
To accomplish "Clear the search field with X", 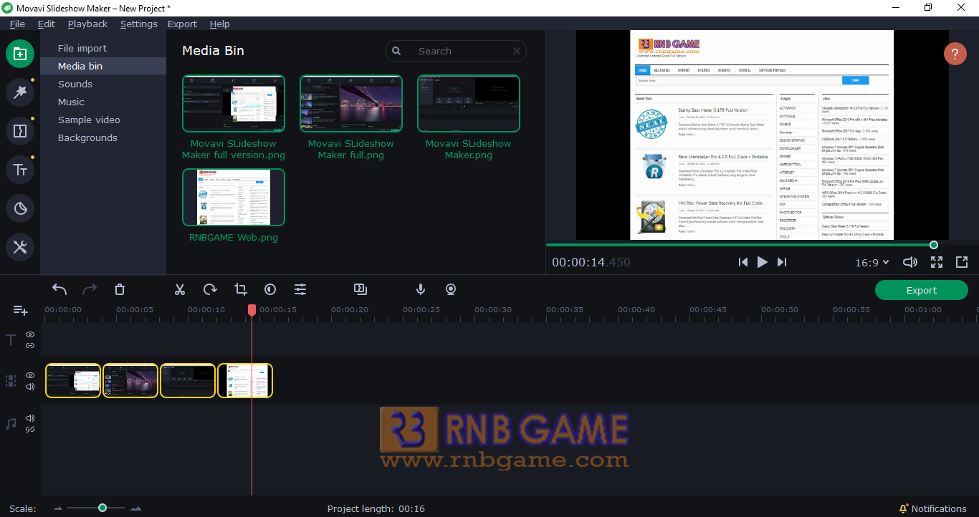I will pyautogui.click(x=517, y=51).
